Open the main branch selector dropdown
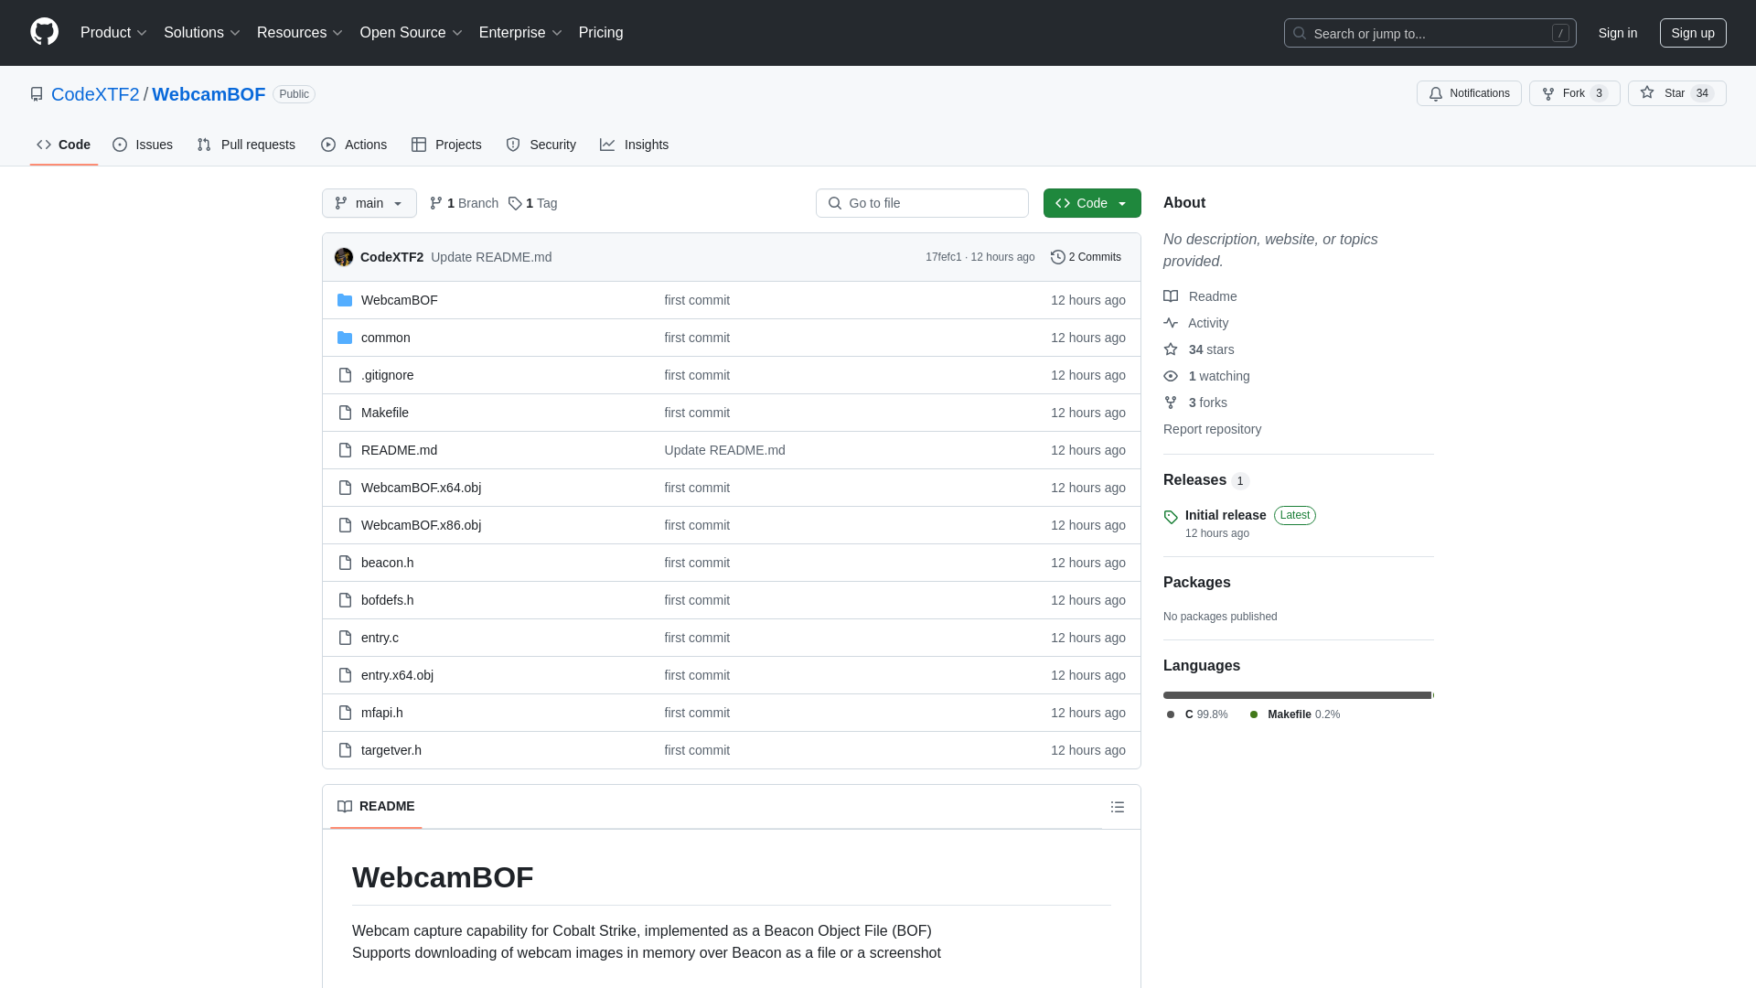Viewport: 1756px width, 988px height. pyautogui.click(x=369, y=203)
